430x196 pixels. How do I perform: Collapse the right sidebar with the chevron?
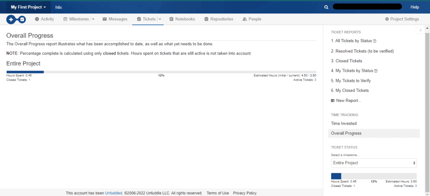pyautogui.click(x=420, y=30)
